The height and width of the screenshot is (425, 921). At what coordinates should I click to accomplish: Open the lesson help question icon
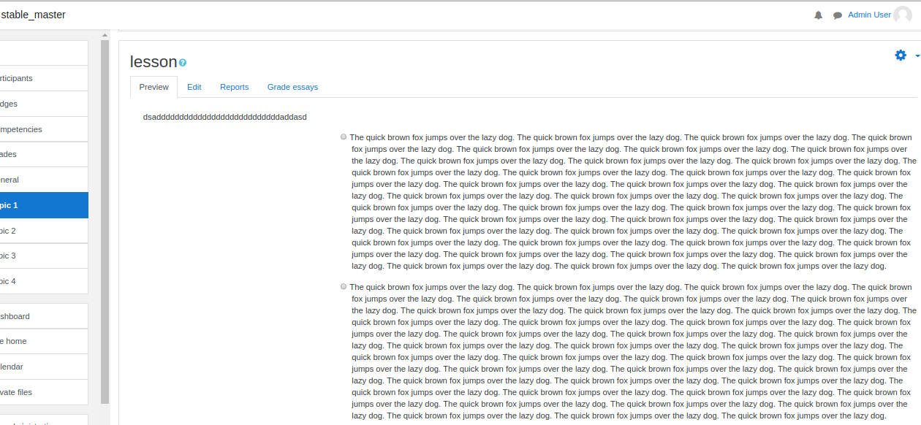183,63
